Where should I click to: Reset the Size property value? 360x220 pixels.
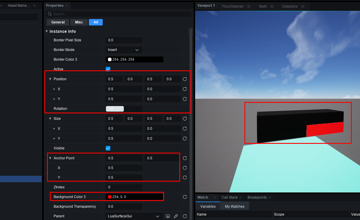point(185,119)
